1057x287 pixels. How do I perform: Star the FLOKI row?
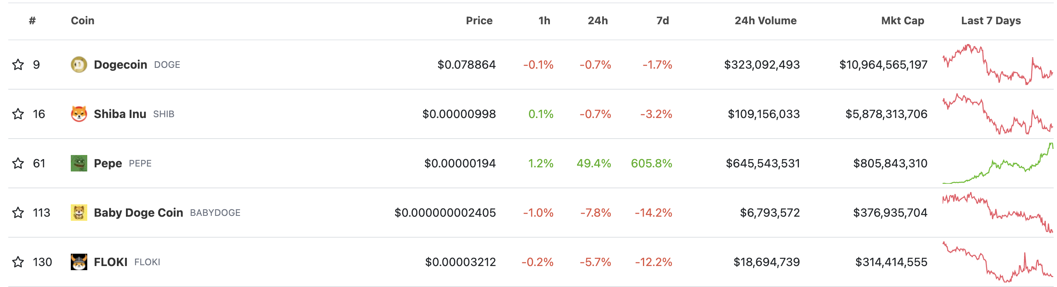(x=18, y=262)
